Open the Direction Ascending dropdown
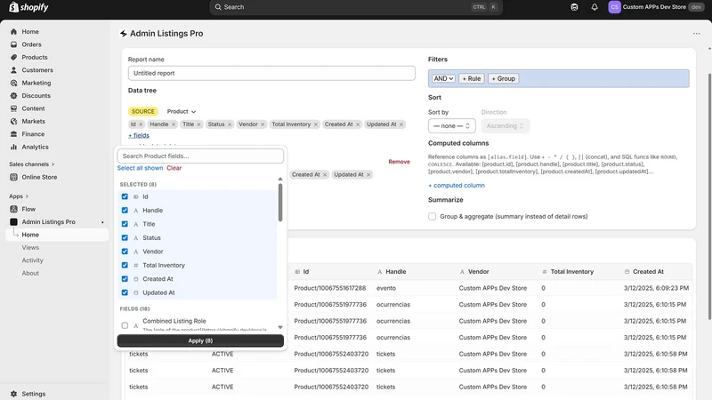 click(x=505, y=125)
